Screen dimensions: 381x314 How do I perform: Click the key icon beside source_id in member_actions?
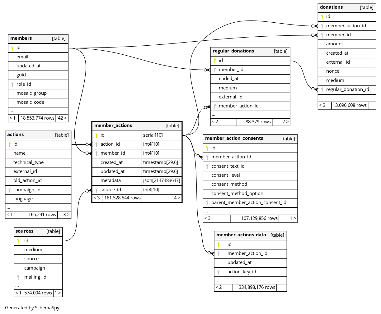click(96, 190)
